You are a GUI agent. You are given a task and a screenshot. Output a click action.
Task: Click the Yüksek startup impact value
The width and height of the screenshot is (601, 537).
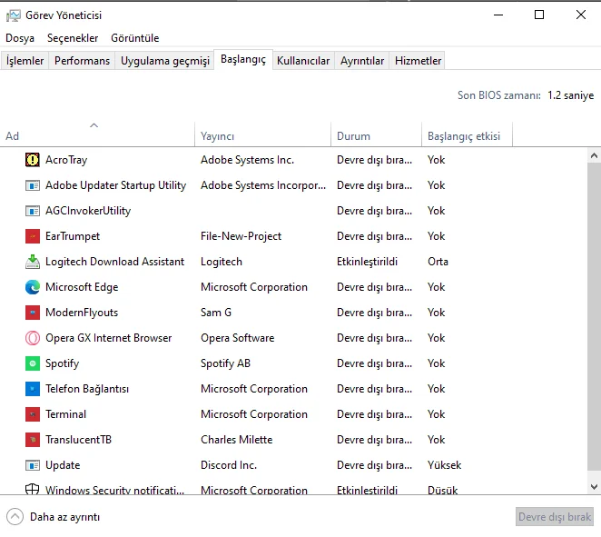click(444, 465)
